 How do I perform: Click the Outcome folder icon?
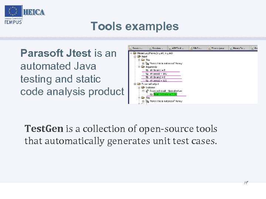click(x=143, y=87)
